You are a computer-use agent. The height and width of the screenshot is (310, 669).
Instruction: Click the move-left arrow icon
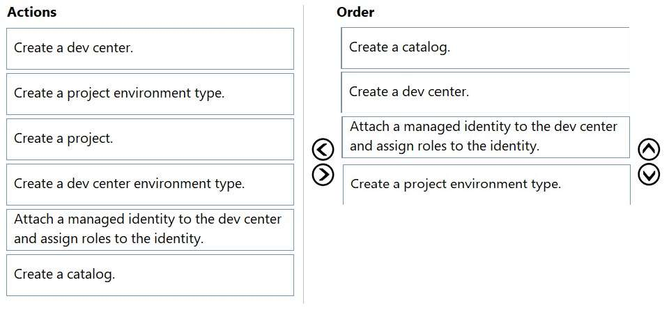coord(323,149)
